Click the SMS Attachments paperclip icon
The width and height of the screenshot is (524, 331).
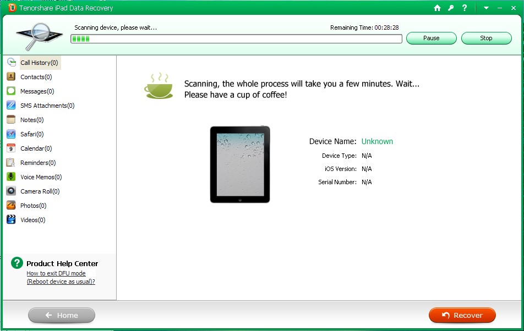click(11, 106)
